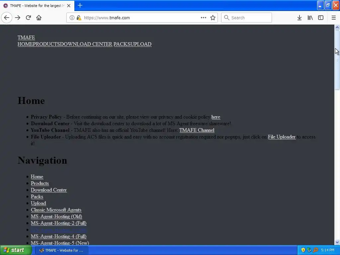The height and width of the screenshot is (255, 340).
Task: Click Download Center in the Navigation list
Action: tap(49, 190)
